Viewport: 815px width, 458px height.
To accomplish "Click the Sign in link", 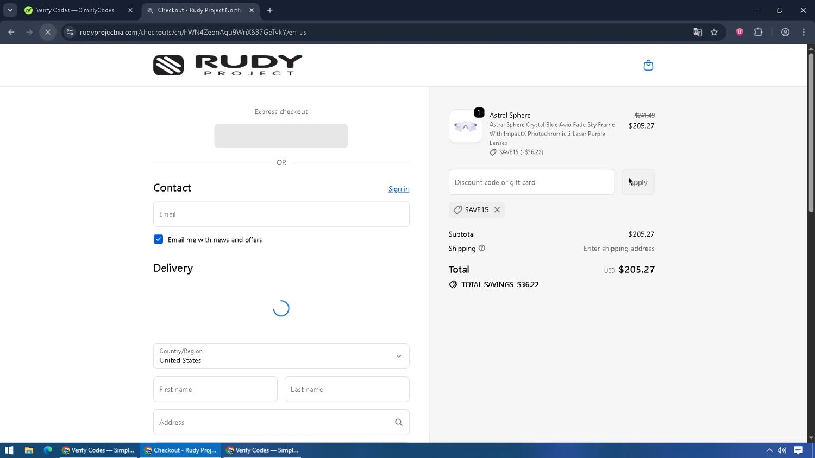I will [x=399, y=189].
